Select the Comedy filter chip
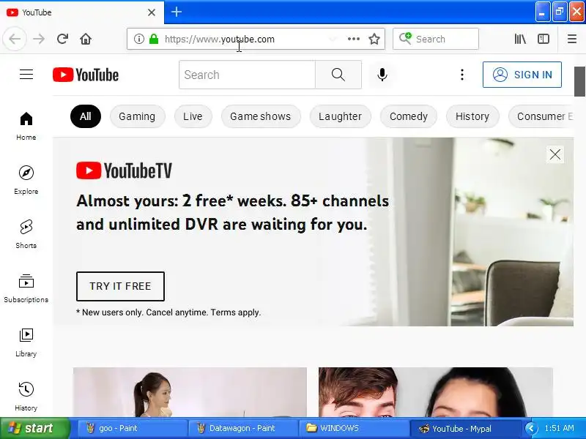Image resolution: width=586 pixels, height=439 pixels. tap(409, 116)
